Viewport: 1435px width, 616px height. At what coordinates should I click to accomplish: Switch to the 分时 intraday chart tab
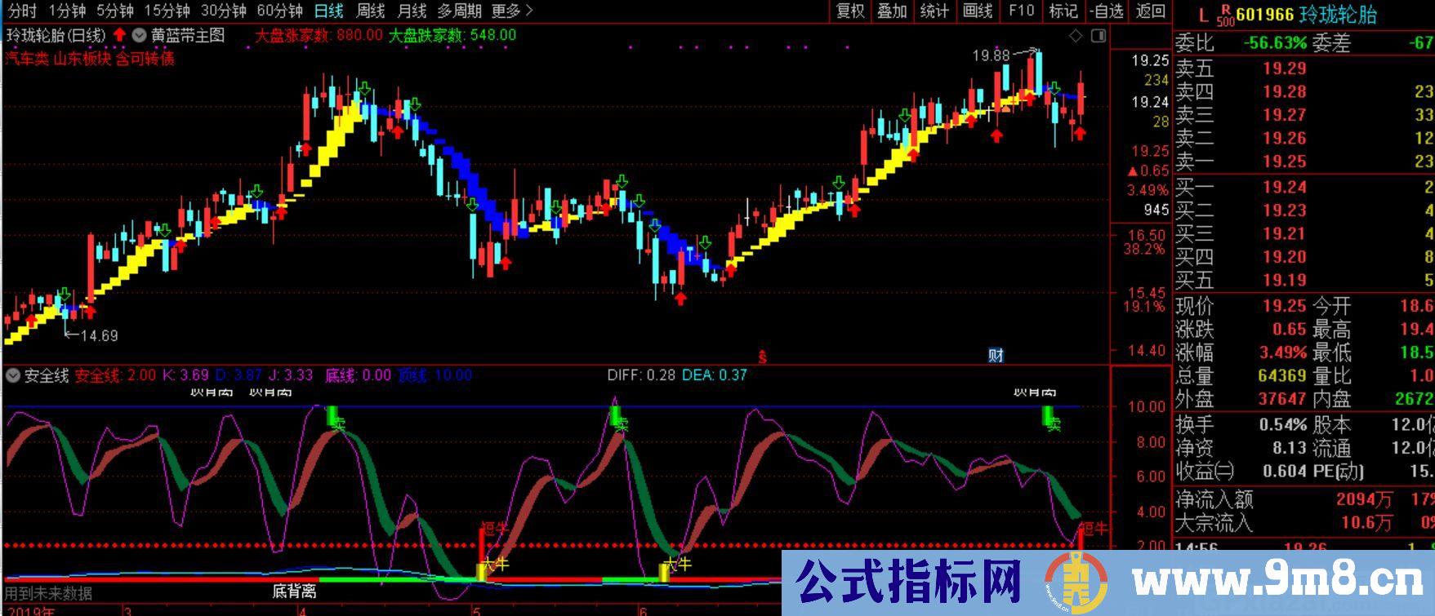22,11
